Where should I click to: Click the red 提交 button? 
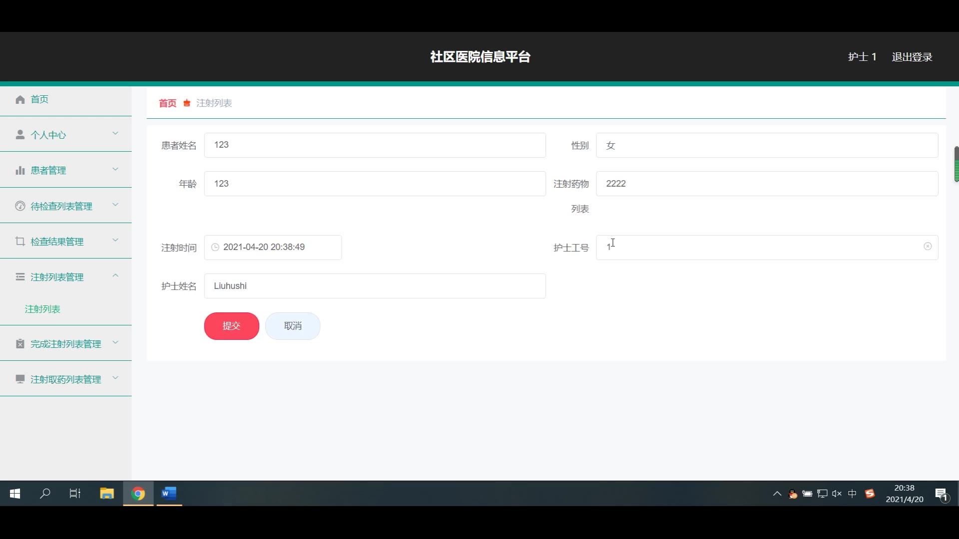[231, 326]
